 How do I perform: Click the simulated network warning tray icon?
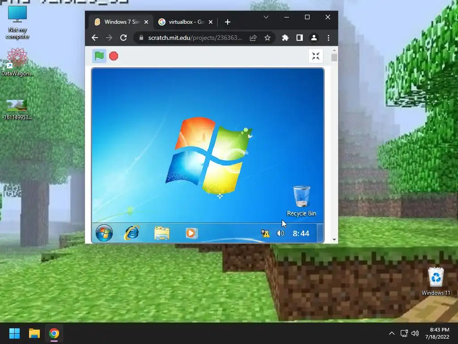[x=265, y=233]
